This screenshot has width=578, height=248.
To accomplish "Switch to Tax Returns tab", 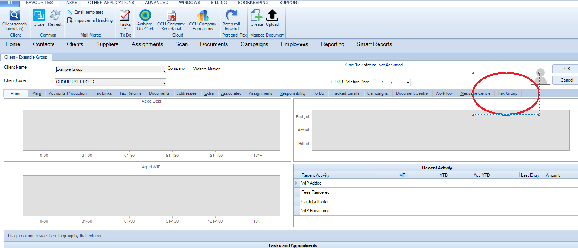I will click(x=130, y=93).
